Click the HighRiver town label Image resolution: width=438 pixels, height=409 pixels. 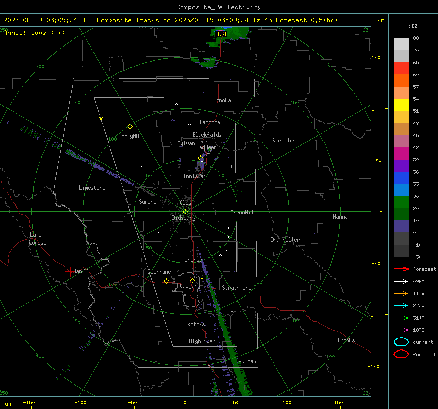201,341
